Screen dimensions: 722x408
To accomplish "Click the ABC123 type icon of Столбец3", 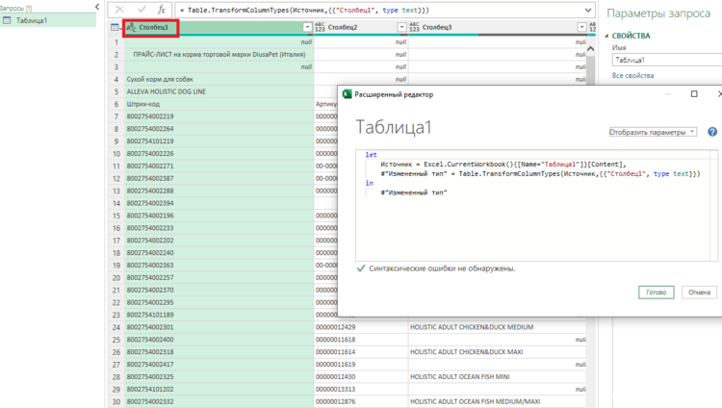I will pos(415,28).
